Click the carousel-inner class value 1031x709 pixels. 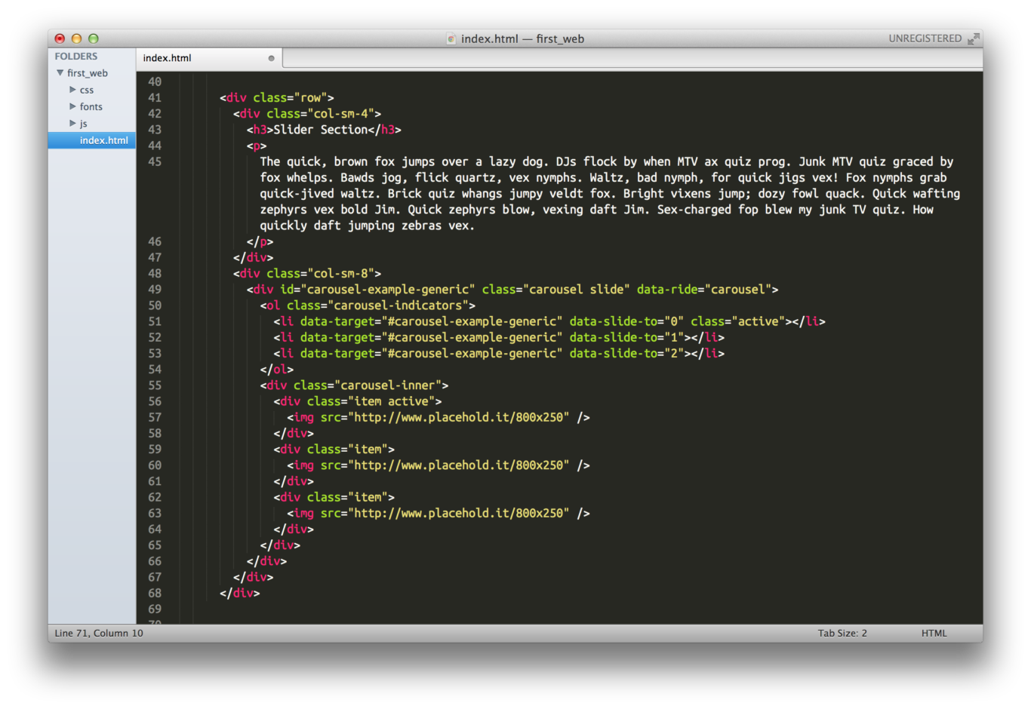pyautogui.click(x=388, y=385)
